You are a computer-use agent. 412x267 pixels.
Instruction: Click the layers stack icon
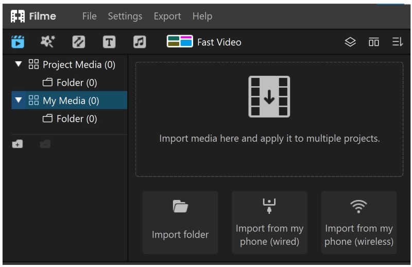[x=350, y=42]
